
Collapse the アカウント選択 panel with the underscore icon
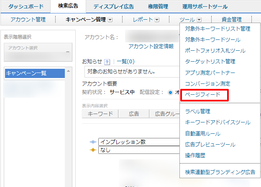click(x=67, y=51)
